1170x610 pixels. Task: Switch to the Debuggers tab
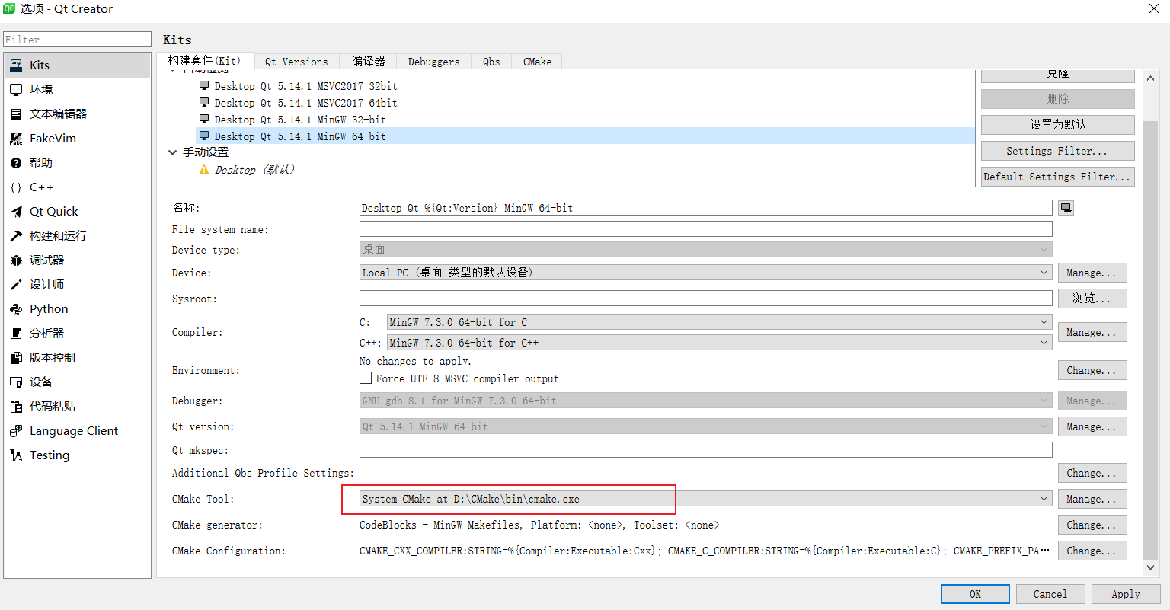pyautogui.click(x=433, y=62)
